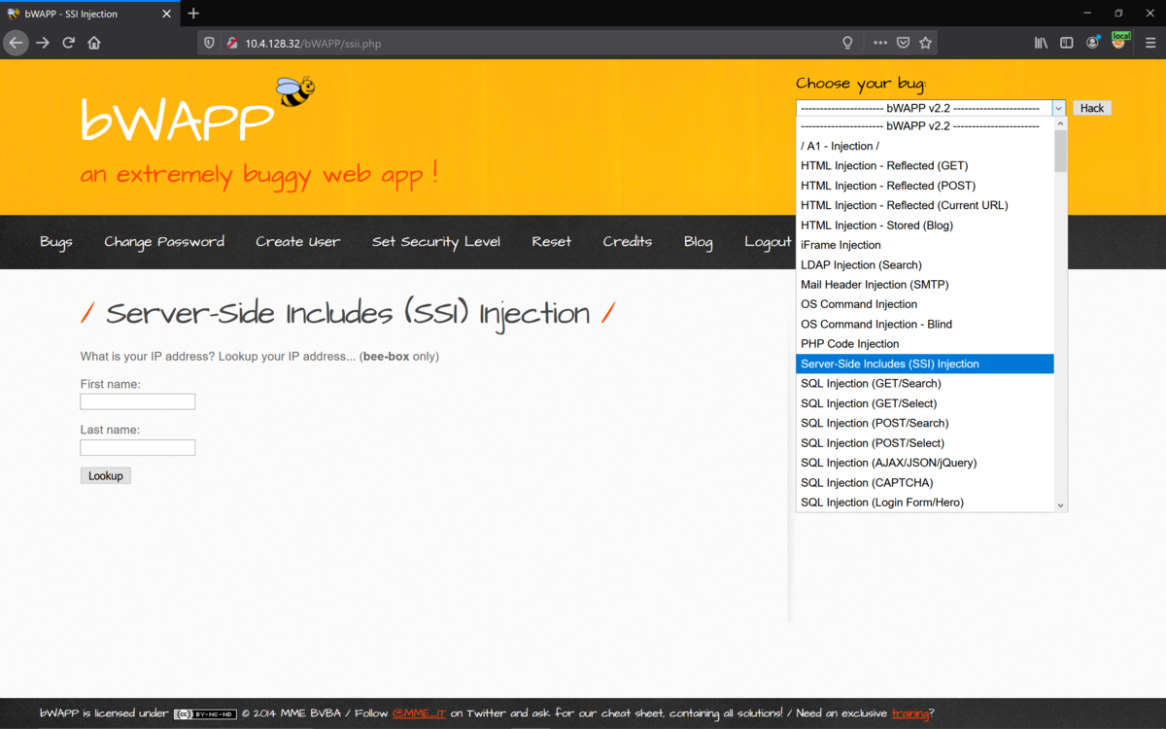Select highlighted Server-Side Includes (SSI) Injection
The image size is (1166, 729).
click(x=925, y=364)
